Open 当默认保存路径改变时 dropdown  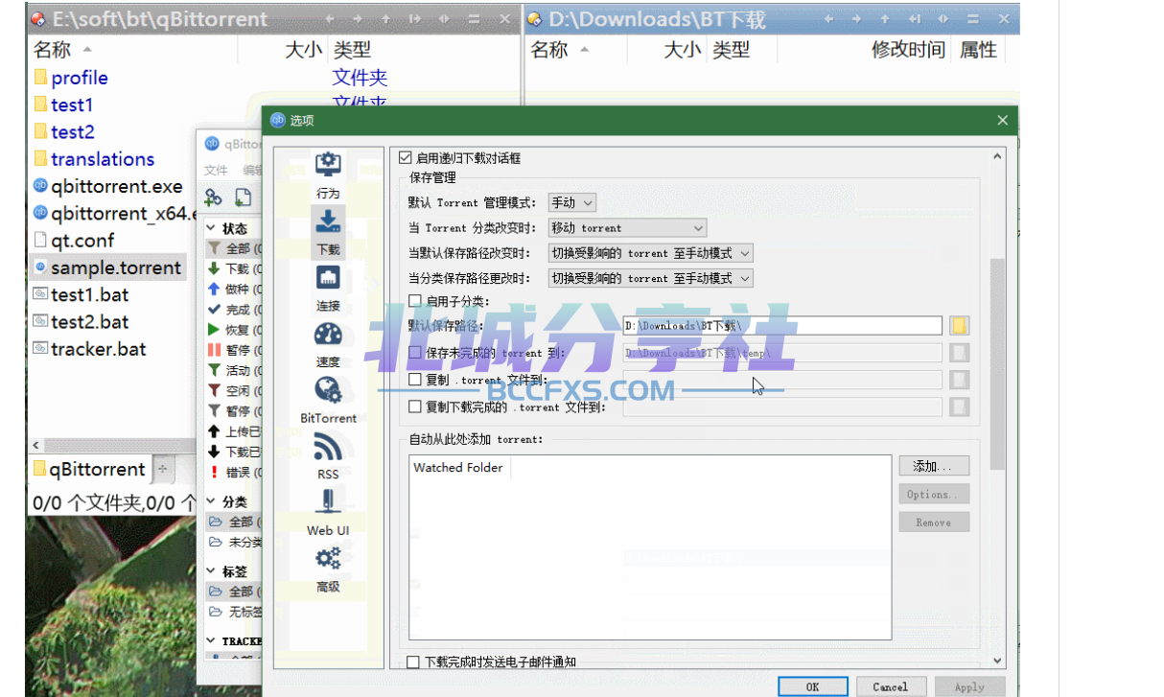click(650, 253)
